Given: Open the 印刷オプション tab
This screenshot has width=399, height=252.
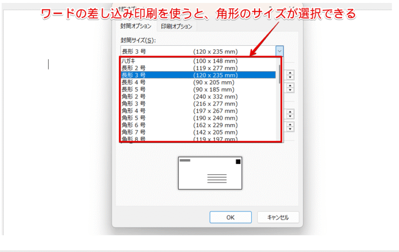Looking at the screenshot, I should pos(176,27).
